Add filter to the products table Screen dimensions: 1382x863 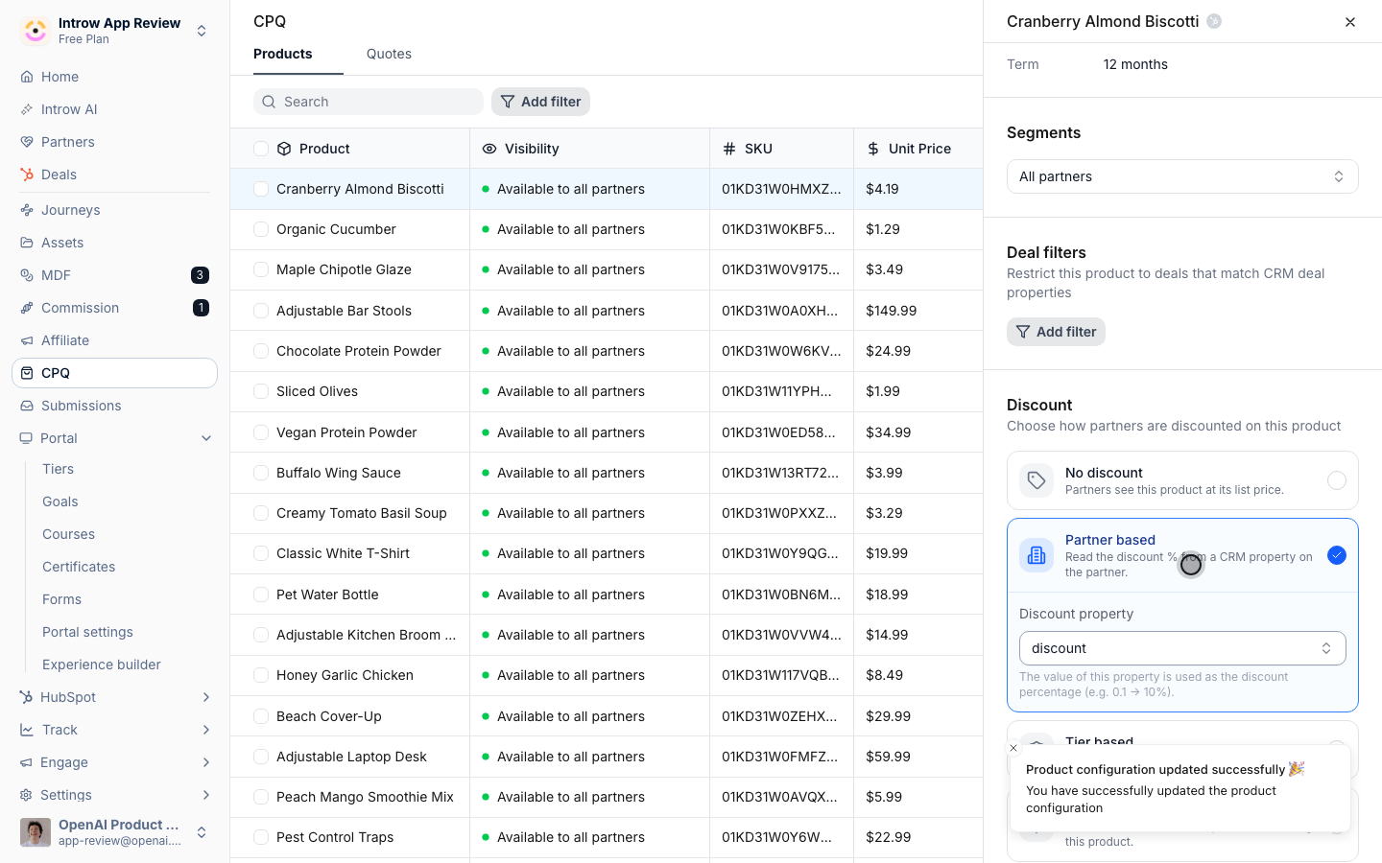(540, 102)
